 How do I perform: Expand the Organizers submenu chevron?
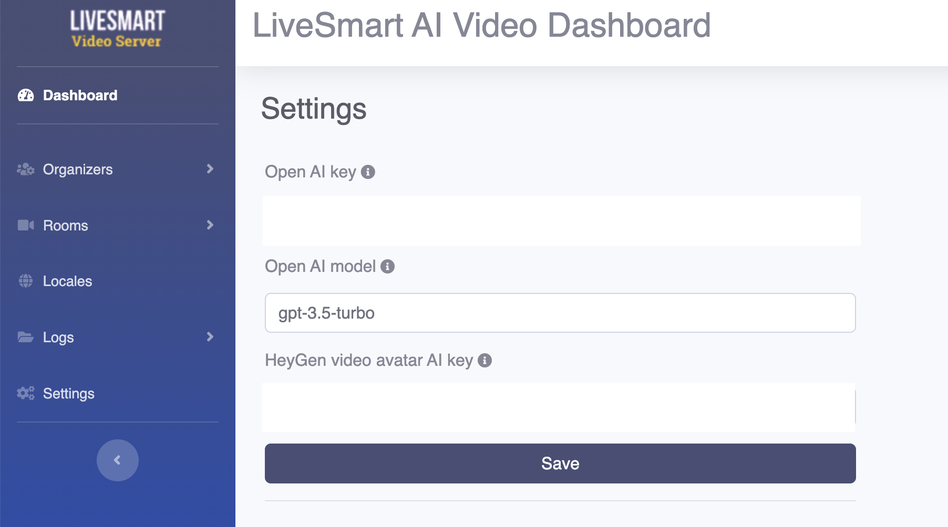[x=210, y=169]
